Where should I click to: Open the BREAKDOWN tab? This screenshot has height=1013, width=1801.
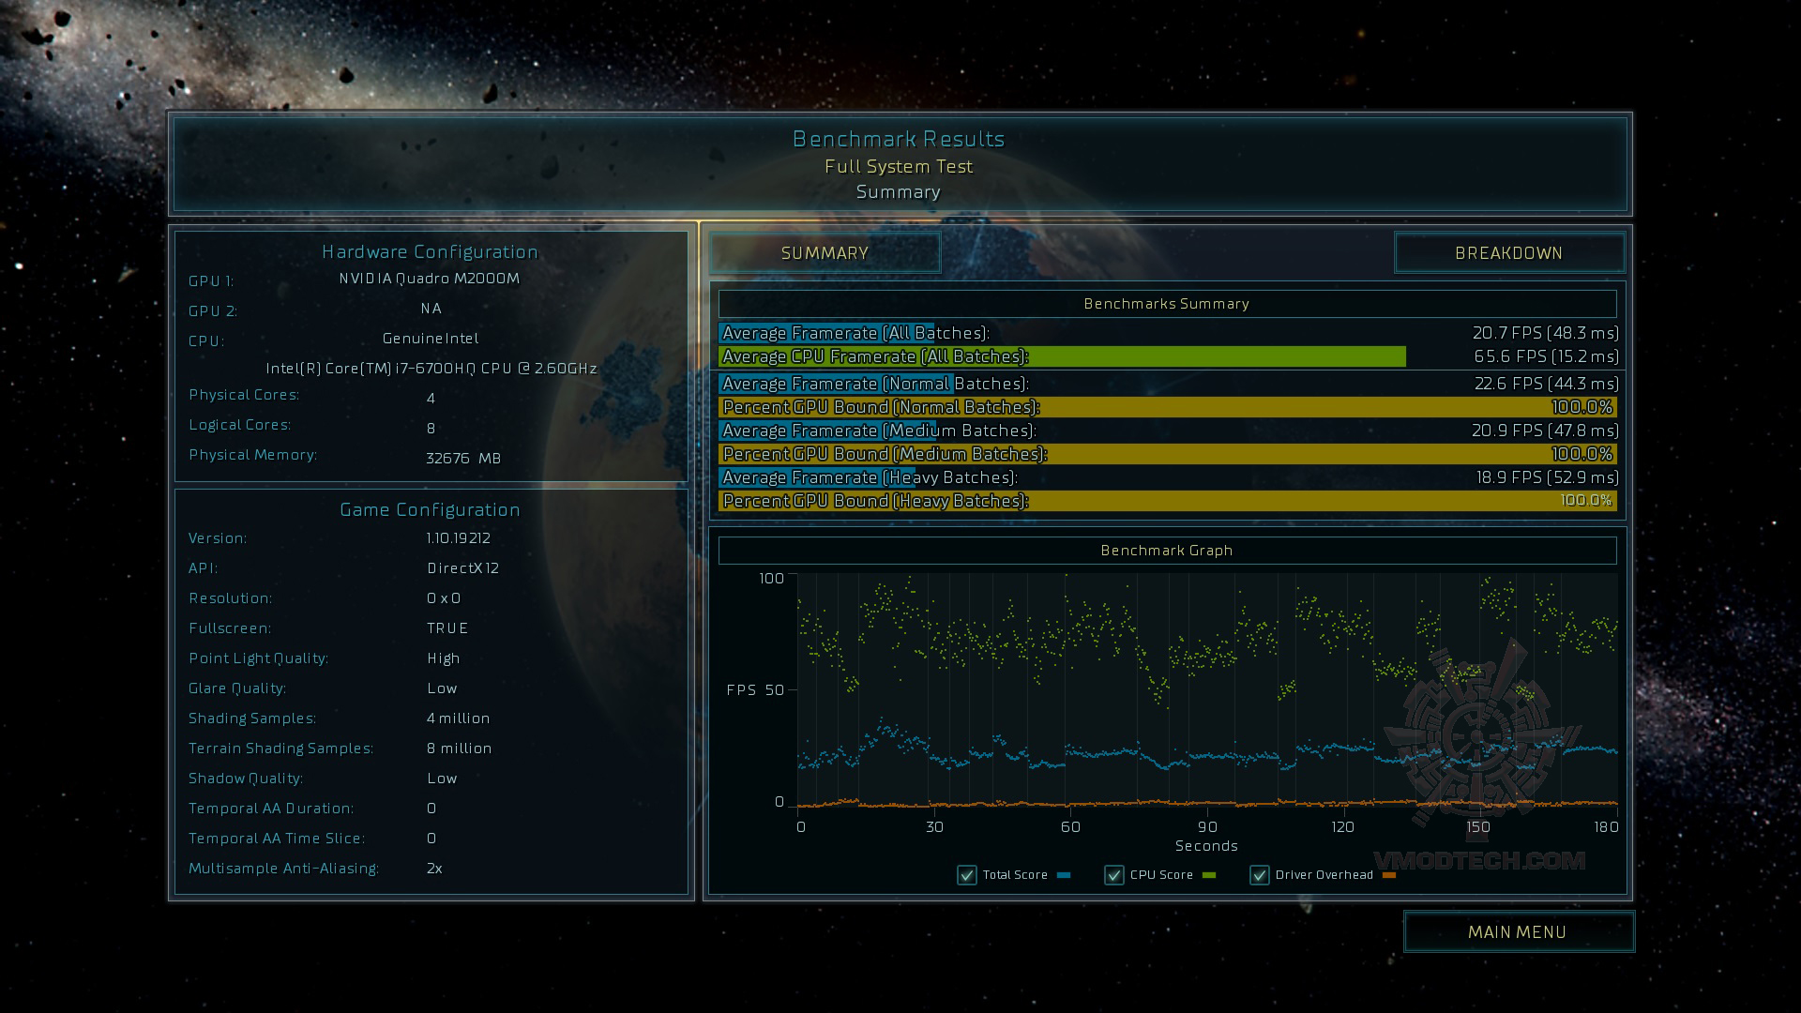pyautogui.click(x=1508, y=253)
